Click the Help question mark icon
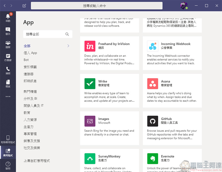Screen dimensions: 222x172 point(8,164)
